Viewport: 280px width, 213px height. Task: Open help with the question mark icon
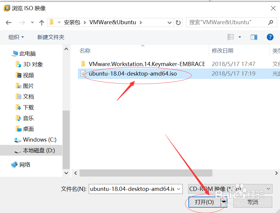270,37
